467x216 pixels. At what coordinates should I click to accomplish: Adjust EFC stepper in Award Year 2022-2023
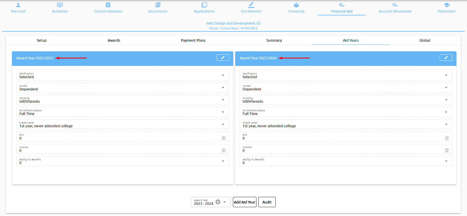pyautogui.click(x=224, y=138)
